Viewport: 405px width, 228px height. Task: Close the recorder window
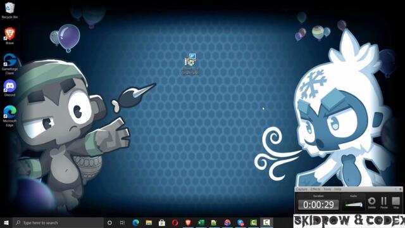pos(401,189)
